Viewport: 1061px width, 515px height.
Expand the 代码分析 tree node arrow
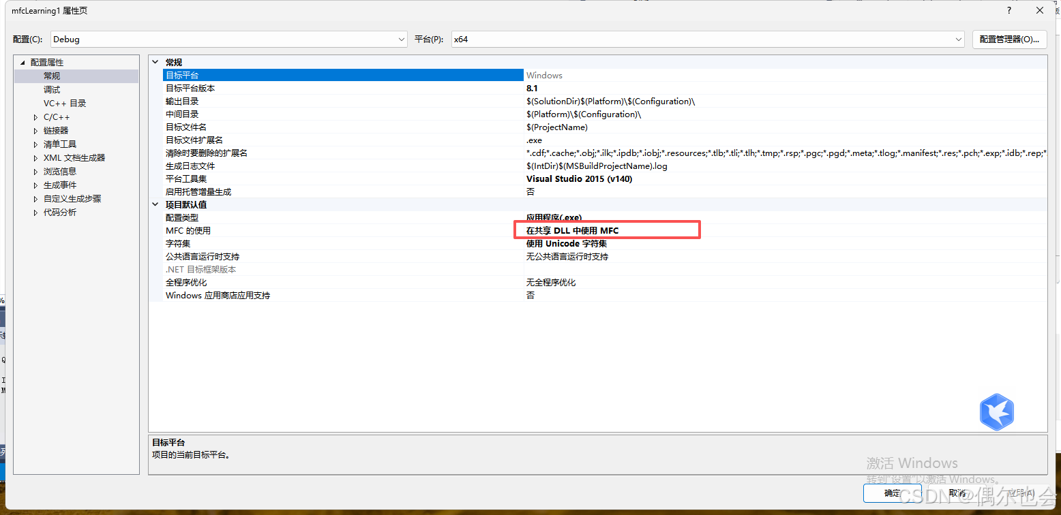point(35,213)
